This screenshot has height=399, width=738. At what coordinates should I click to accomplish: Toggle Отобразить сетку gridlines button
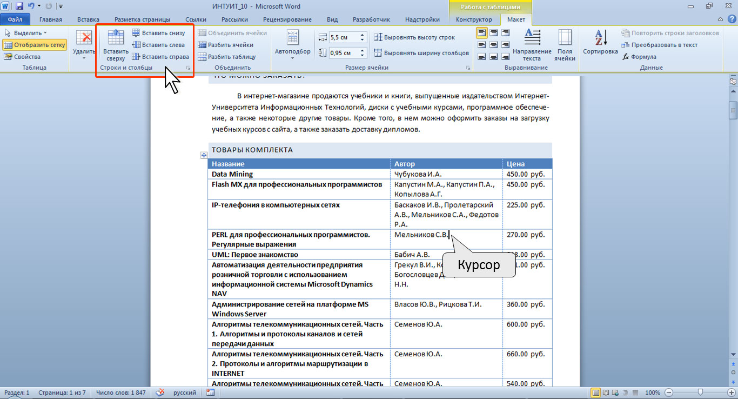pyautogui.click(x=35, y=45)
